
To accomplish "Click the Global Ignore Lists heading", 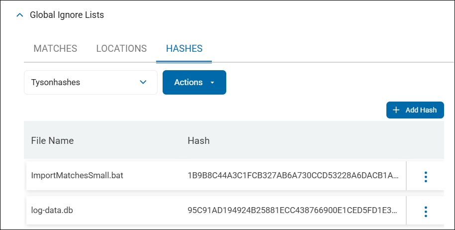I will coord(67,15).
